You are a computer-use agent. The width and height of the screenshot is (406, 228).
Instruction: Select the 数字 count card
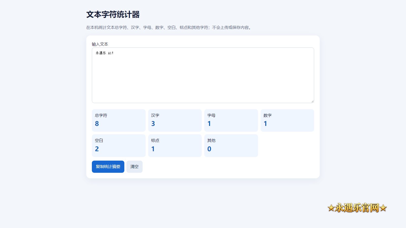point(287,120)
